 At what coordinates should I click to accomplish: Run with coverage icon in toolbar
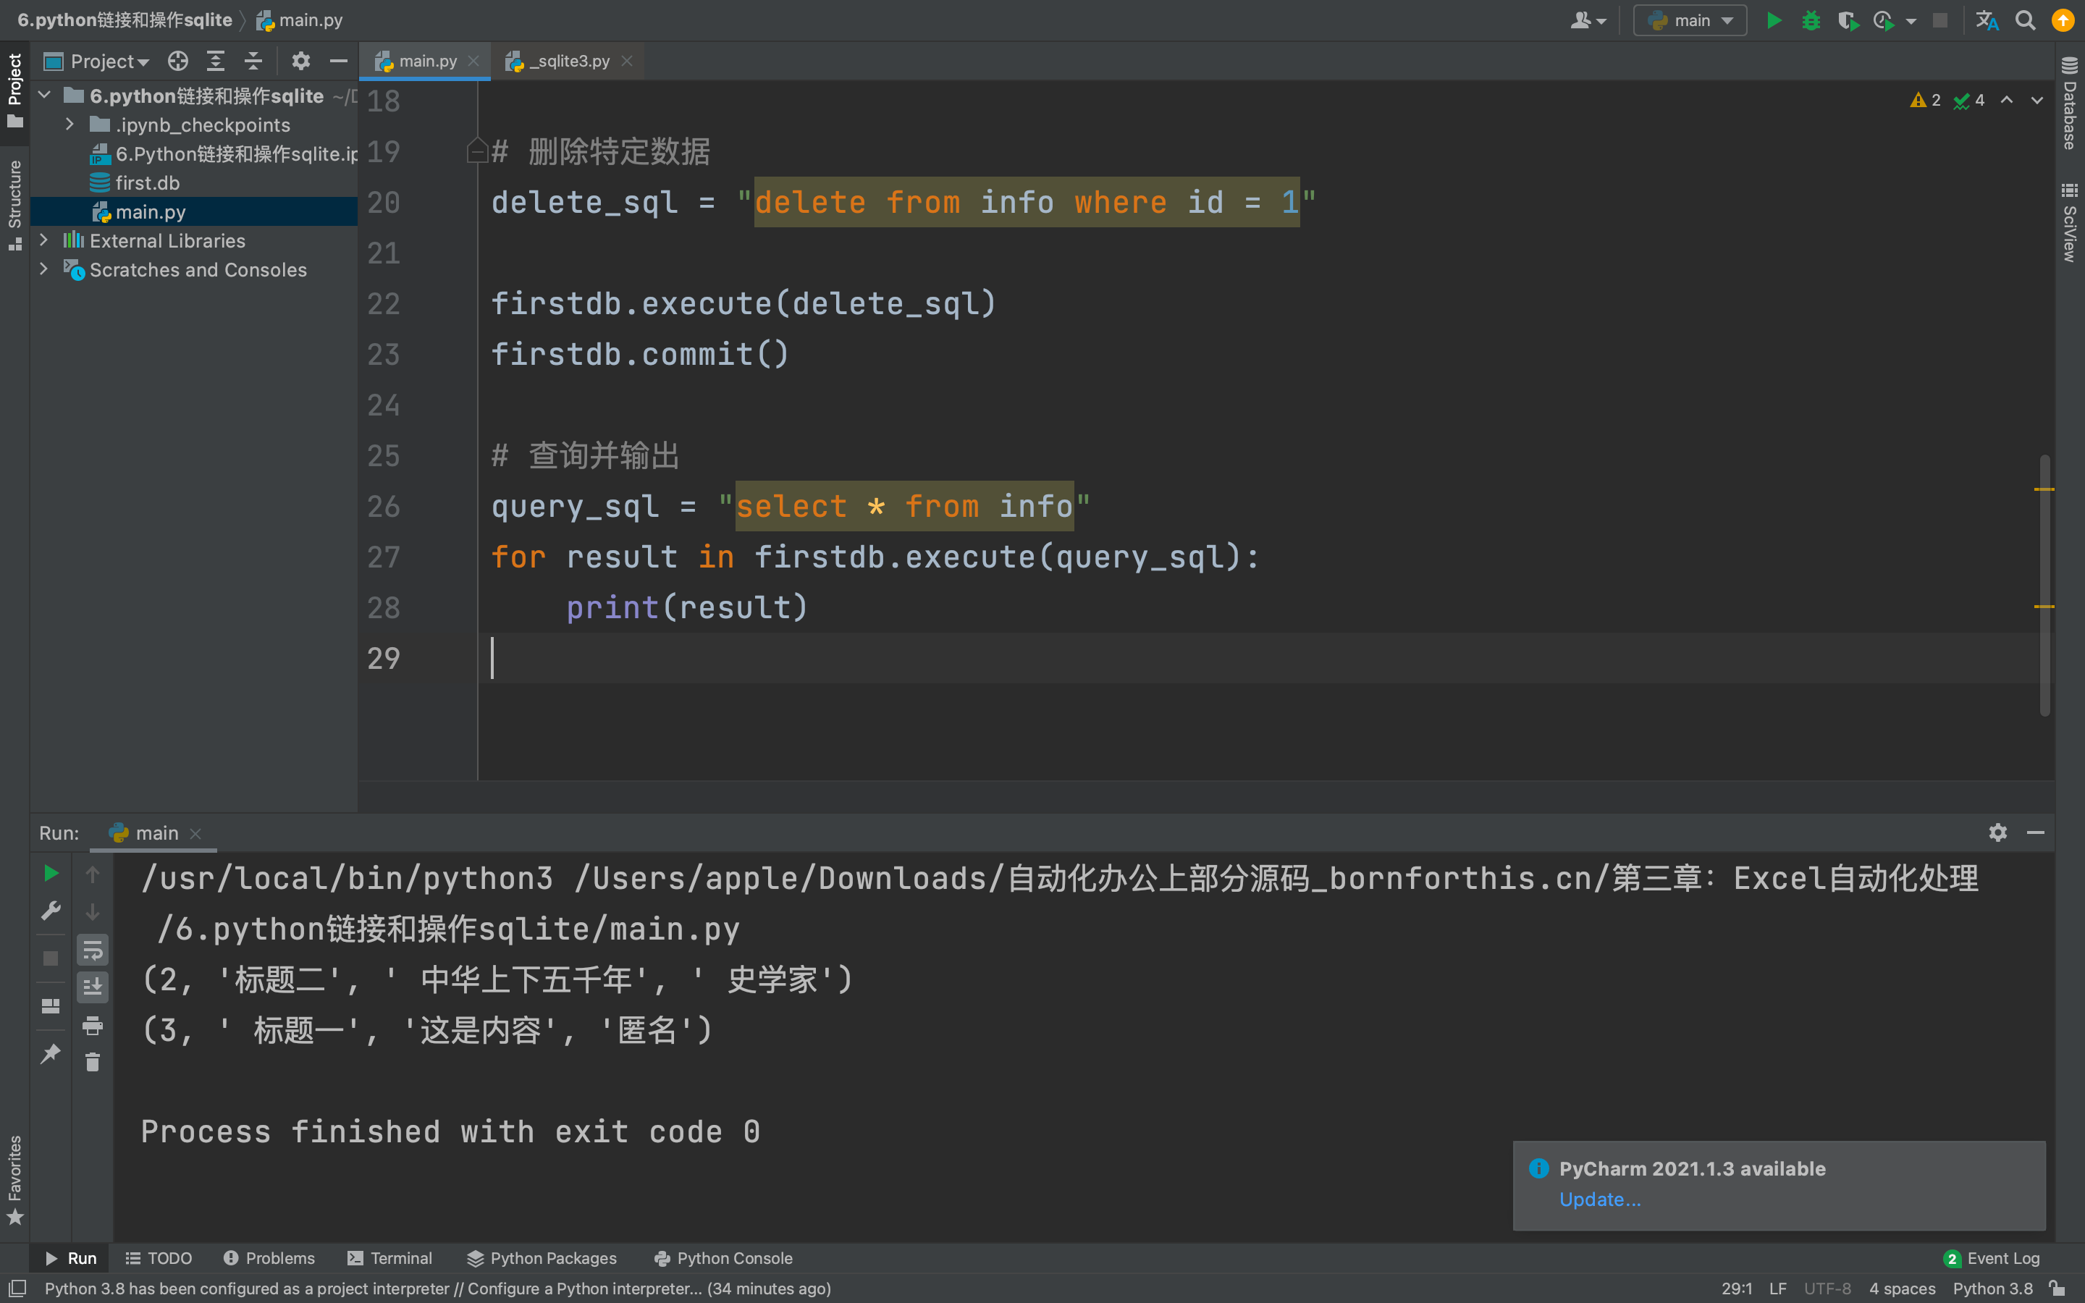1848,21
